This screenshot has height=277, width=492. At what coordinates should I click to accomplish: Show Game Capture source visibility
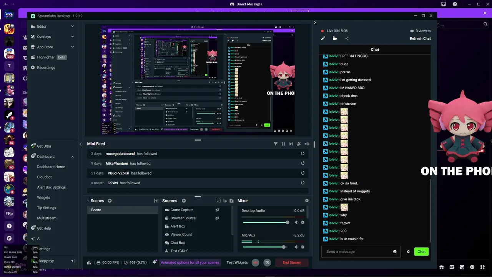point(217,210)
